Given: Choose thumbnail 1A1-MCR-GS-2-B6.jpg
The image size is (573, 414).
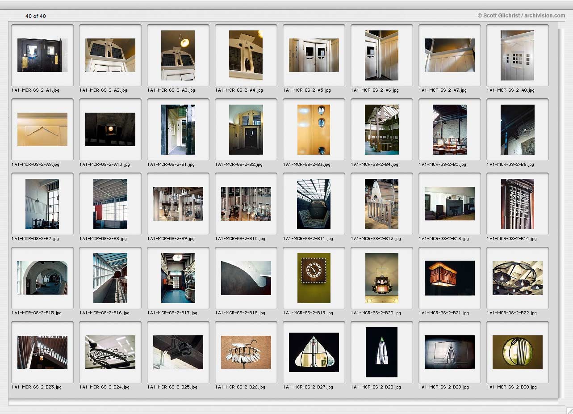Looking at the screenshot, I should tap(518, 130).
